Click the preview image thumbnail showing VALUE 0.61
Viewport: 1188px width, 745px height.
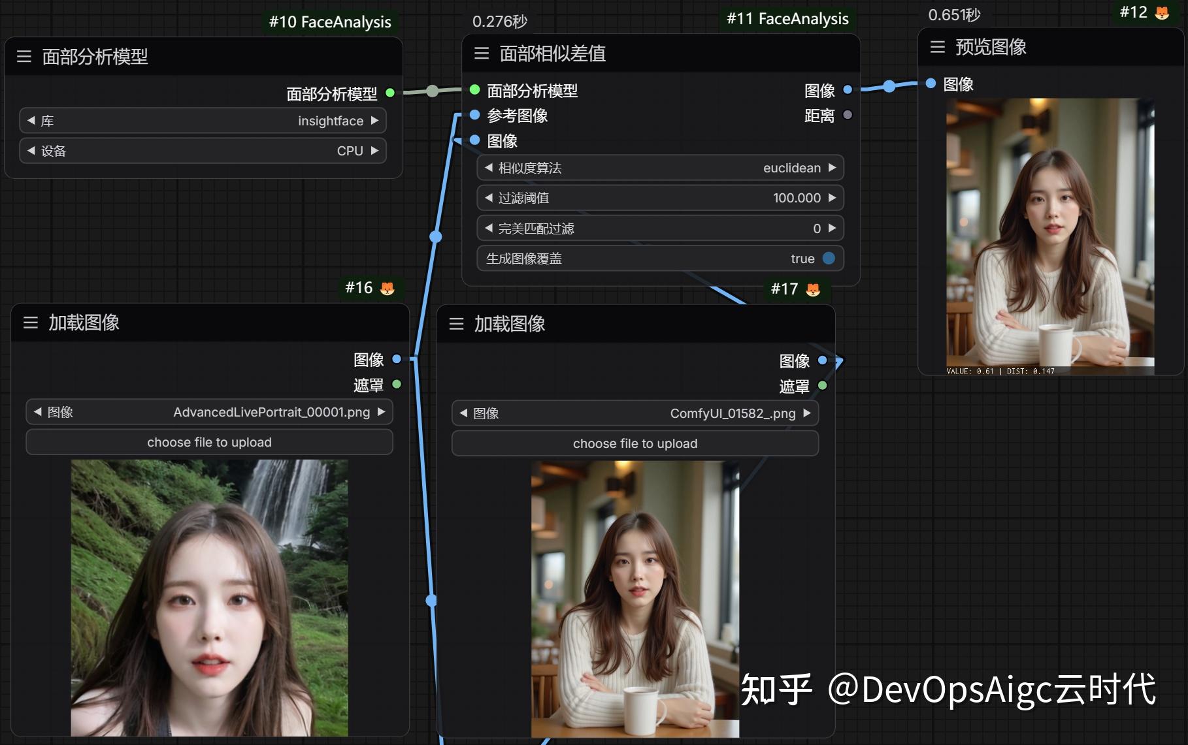click(x=1049, y=235)
